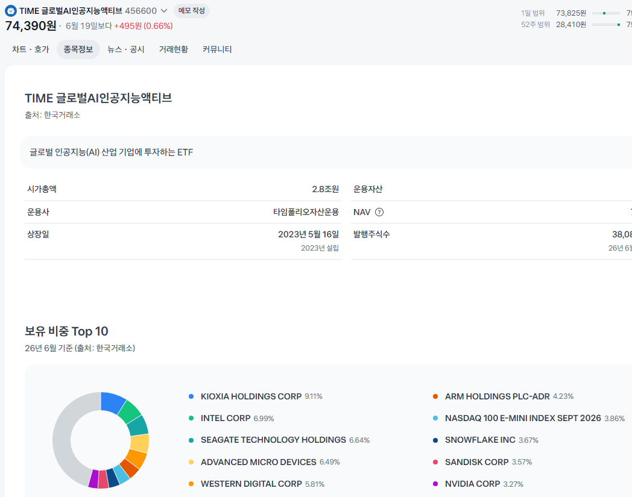Click WESTERN DIGITAL CORP holding name
The image size is (632, 497).
click(x=251, y=484)
